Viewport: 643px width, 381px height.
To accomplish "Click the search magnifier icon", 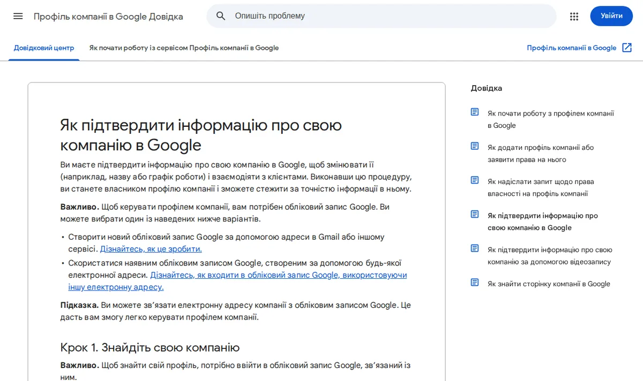I will tap(221, 16).
